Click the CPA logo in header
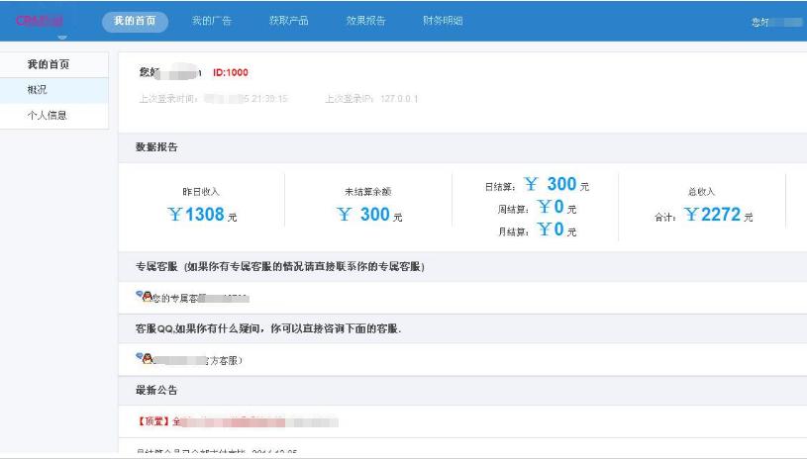 (x=40, y=21)
